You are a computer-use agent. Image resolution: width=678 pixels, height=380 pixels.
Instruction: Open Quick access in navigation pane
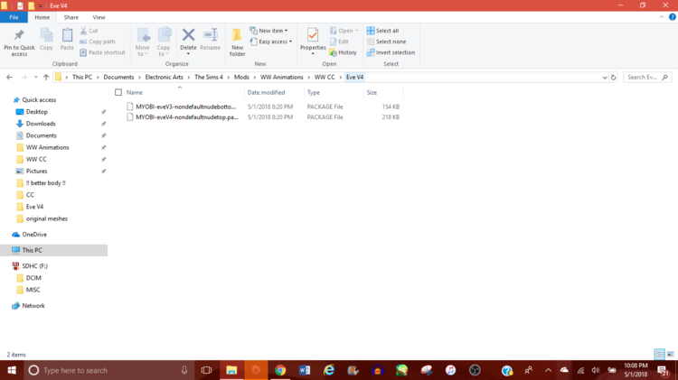(39, 100)
